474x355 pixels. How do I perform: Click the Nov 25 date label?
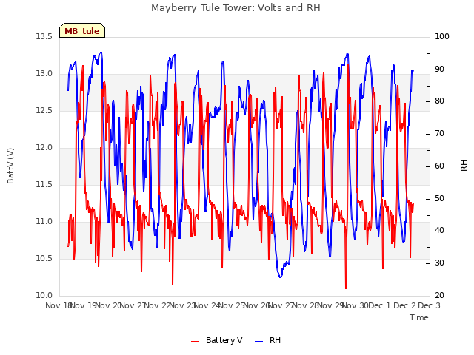(232, 305)
